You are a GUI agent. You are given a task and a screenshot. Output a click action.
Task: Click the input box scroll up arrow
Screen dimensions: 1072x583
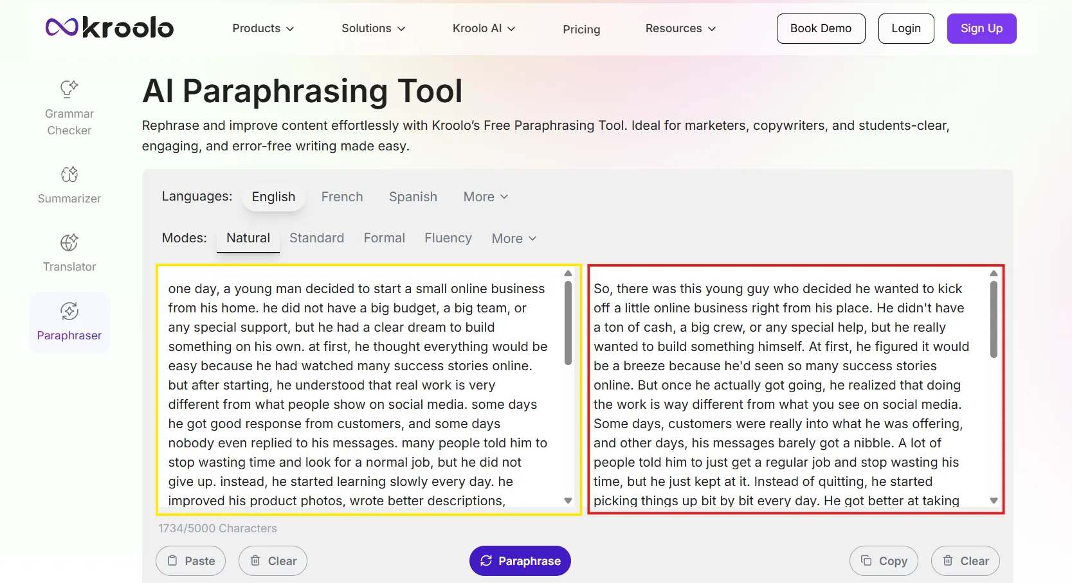click(568, 273)
